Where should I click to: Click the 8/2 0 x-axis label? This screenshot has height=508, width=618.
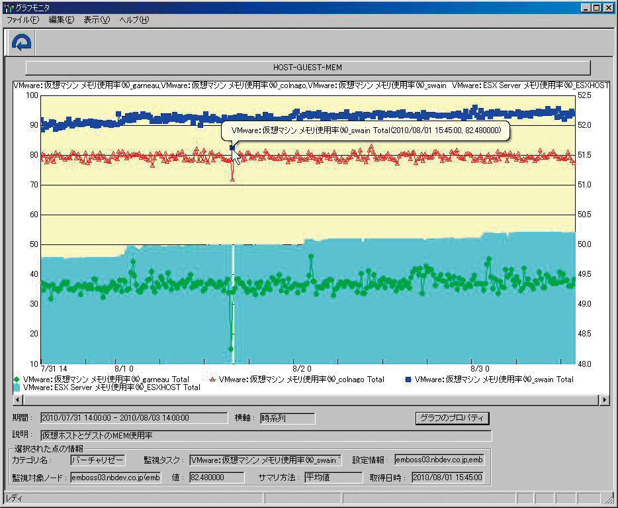[302, 369]
